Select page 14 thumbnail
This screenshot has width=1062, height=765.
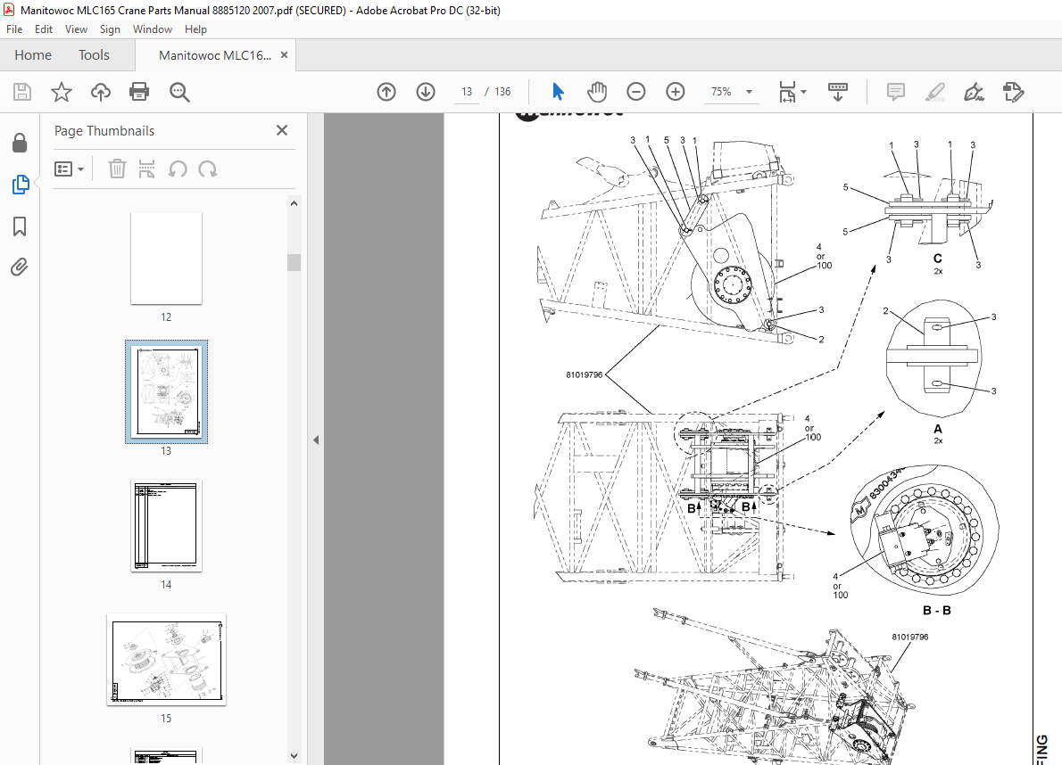[x=166, y=525]
